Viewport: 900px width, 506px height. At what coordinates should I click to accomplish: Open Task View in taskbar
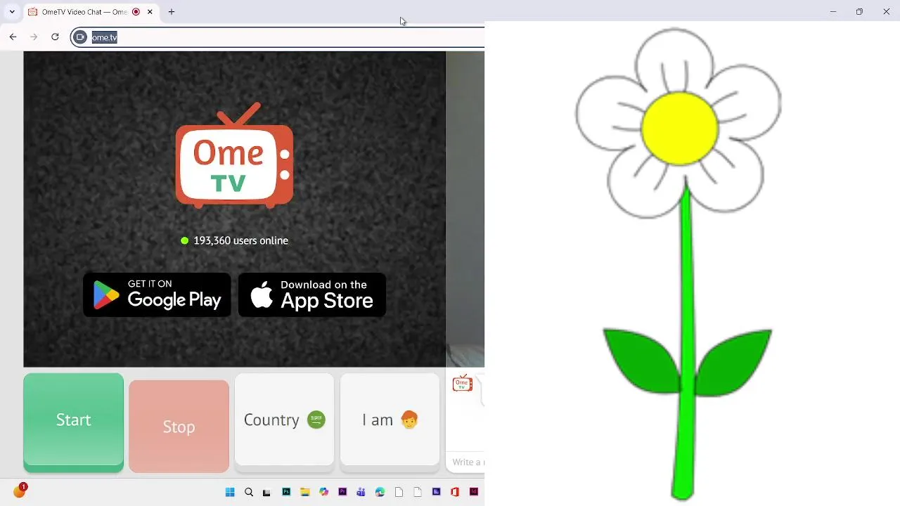coord(266,492)
